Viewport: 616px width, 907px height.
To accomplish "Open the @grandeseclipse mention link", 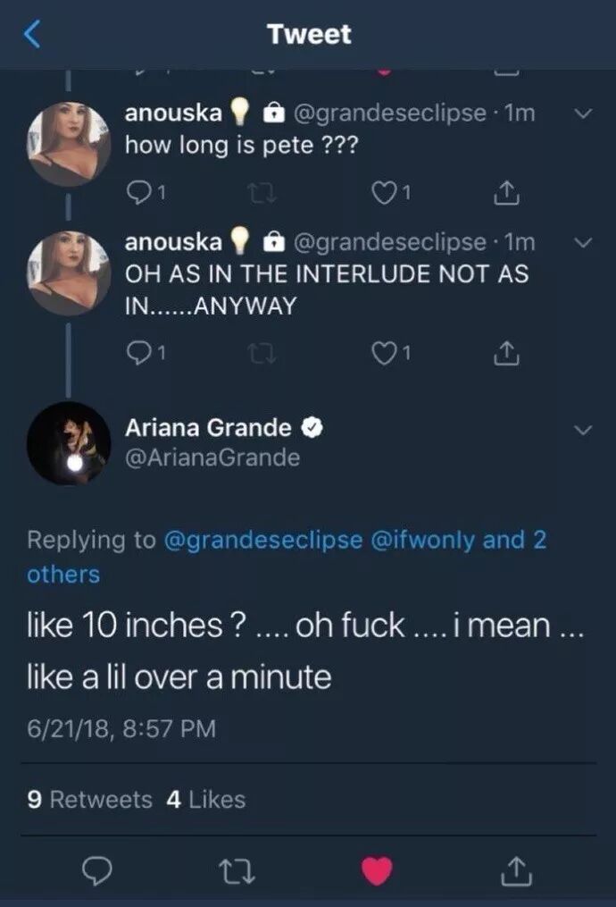I will click(x=263, y=540).
